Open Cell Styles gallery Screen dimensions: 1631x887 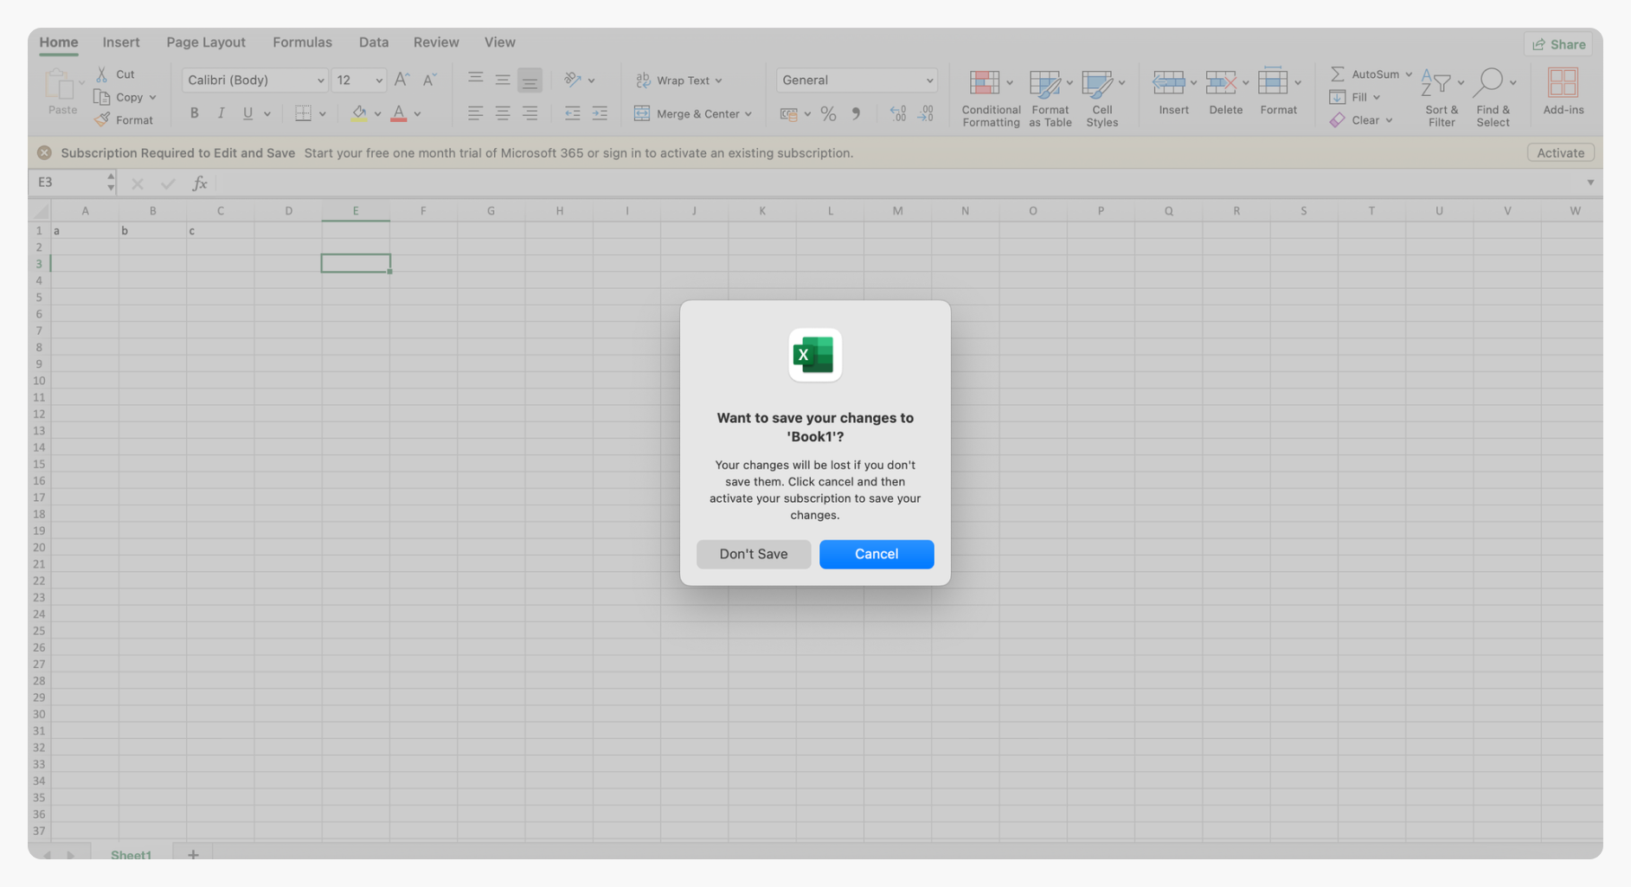[1101, 98]
